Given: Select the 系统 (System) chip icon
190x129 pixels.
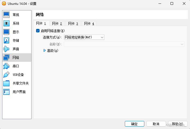Looking at the screenshot, I should (6, 23).
